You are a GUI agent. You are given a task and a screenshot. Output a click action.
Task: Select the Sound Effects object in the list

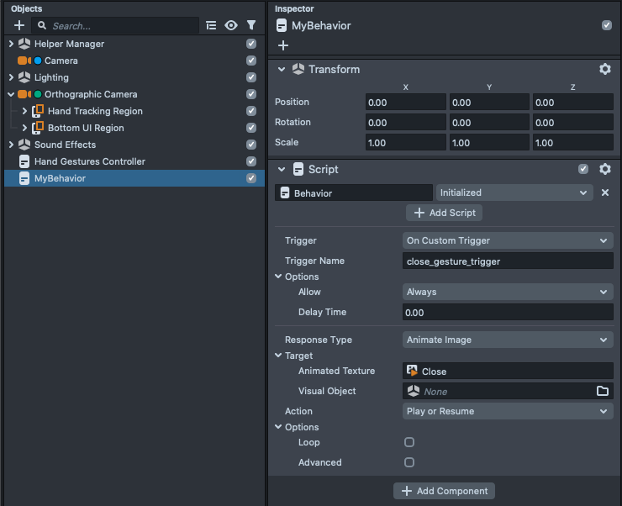[65, 145]
